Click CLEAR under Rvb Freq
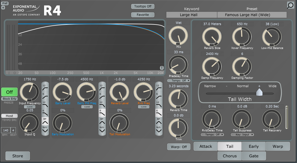297x163 pixels. click(x=144, y=107)
